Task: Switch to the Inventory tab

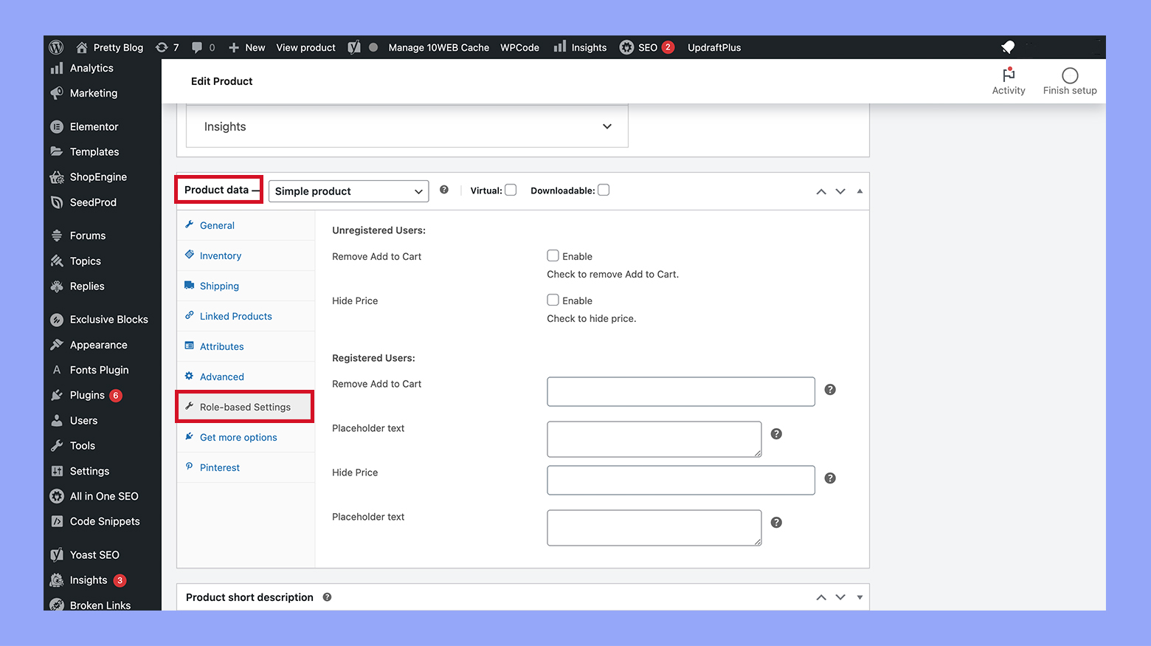Action: click(220, 255)
